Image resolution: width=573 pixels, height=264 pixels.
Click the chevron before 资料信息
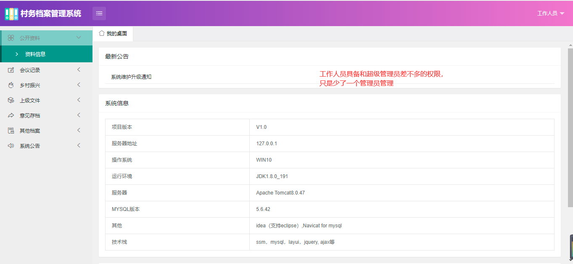(x=17, y=54)
